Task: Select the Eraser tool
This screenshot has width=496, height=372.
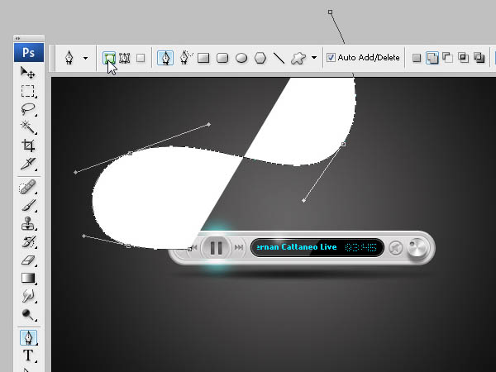Action: 28,260
